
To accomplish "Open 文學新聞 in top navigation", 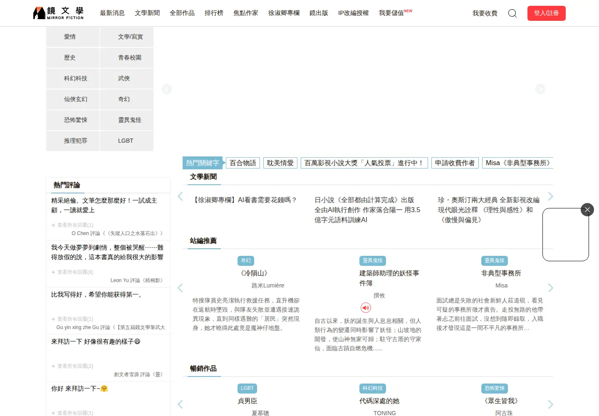I will [x=147, y=13].
